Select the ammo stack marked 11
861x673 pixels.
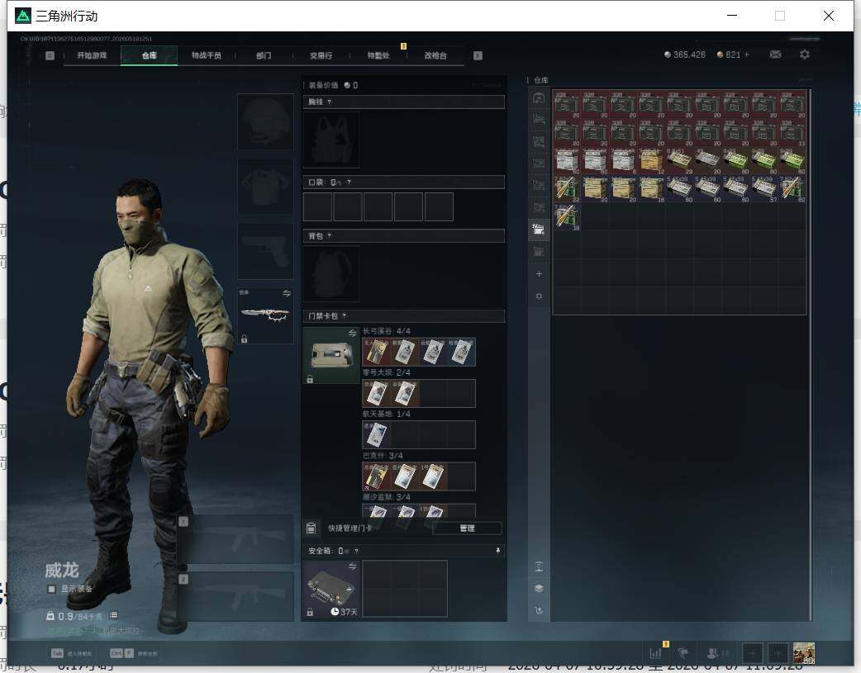click(792, 133)
